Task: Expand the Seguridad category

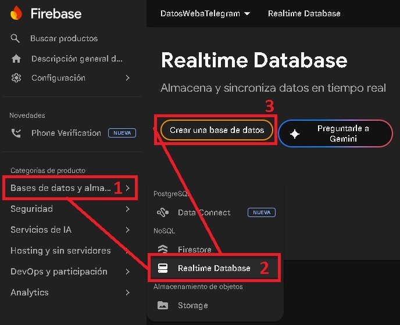Action: pos(70,209)
